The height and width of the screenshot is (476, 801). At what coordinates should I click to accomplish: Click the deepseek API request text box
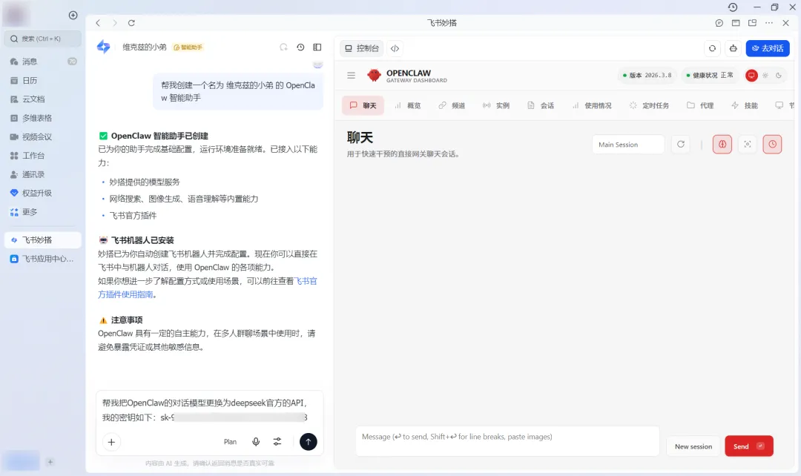pos(209,410)
